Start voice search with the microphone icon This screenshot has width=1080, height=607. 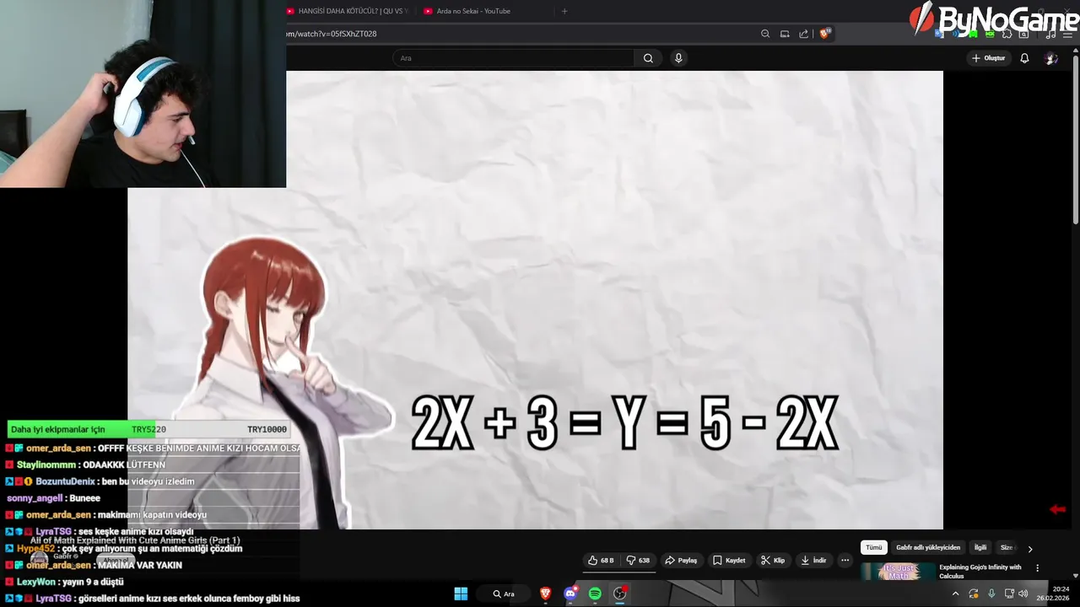(x=678, y=58)
